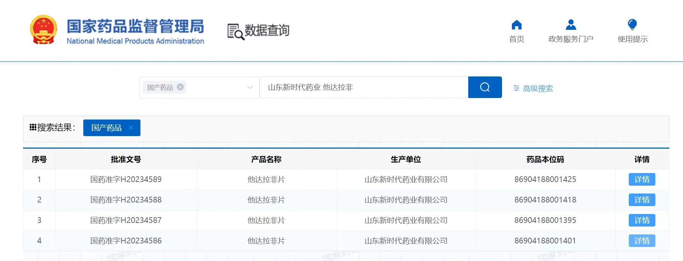The image size is (683, 261).
Task: Click the 高级搜索 filter sliders icon
Action: [516, 88]
